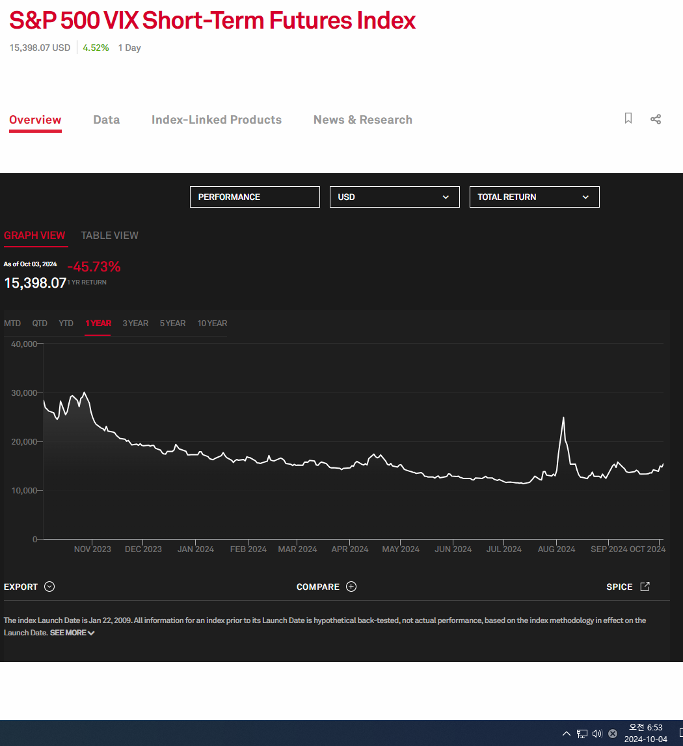Image resolution: width=683 pixels, height=746 pixels.
Task: Show hidden tray icons chevron
Action: pos(566,733)
